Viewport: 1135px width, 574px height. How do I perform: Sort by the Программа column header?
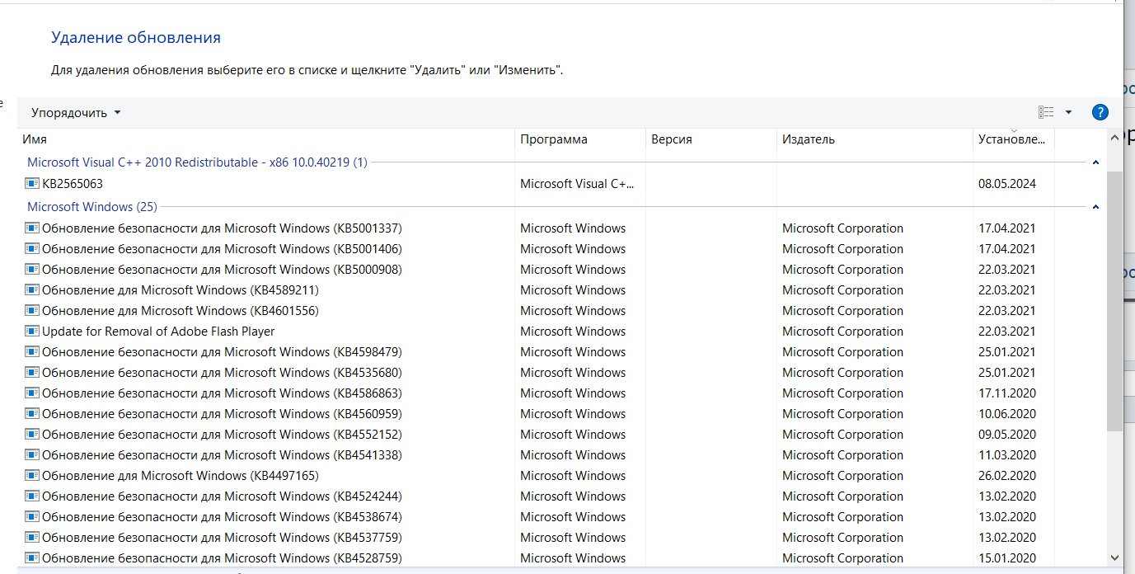click(x=553, y=139)
